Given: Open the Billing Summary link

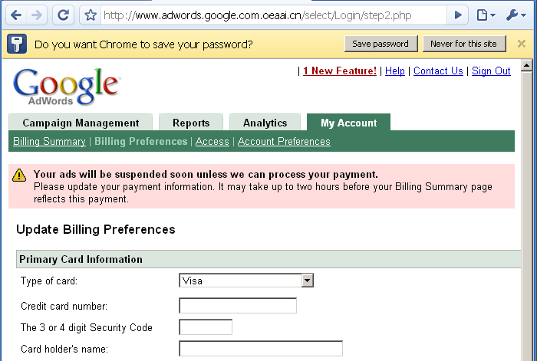Looking at the screenshot, I should tap(49, 142).
